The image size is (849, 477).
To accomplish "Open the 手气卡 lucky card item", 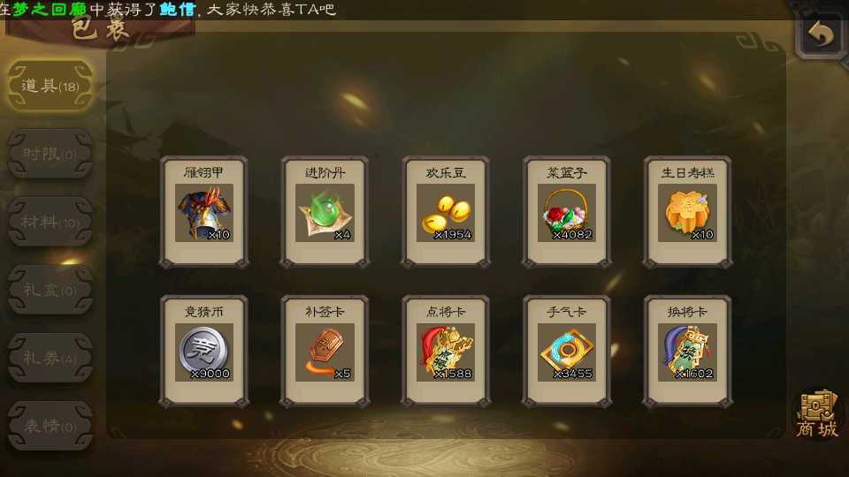I will (x=566, y=351).
